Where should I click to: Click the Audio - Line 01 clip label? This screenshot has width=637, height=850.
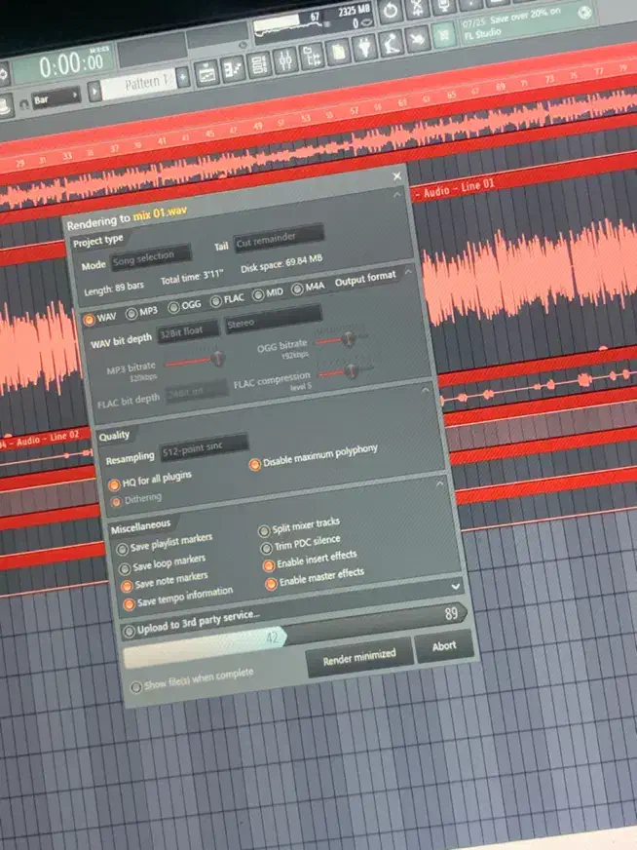[459, 189]
